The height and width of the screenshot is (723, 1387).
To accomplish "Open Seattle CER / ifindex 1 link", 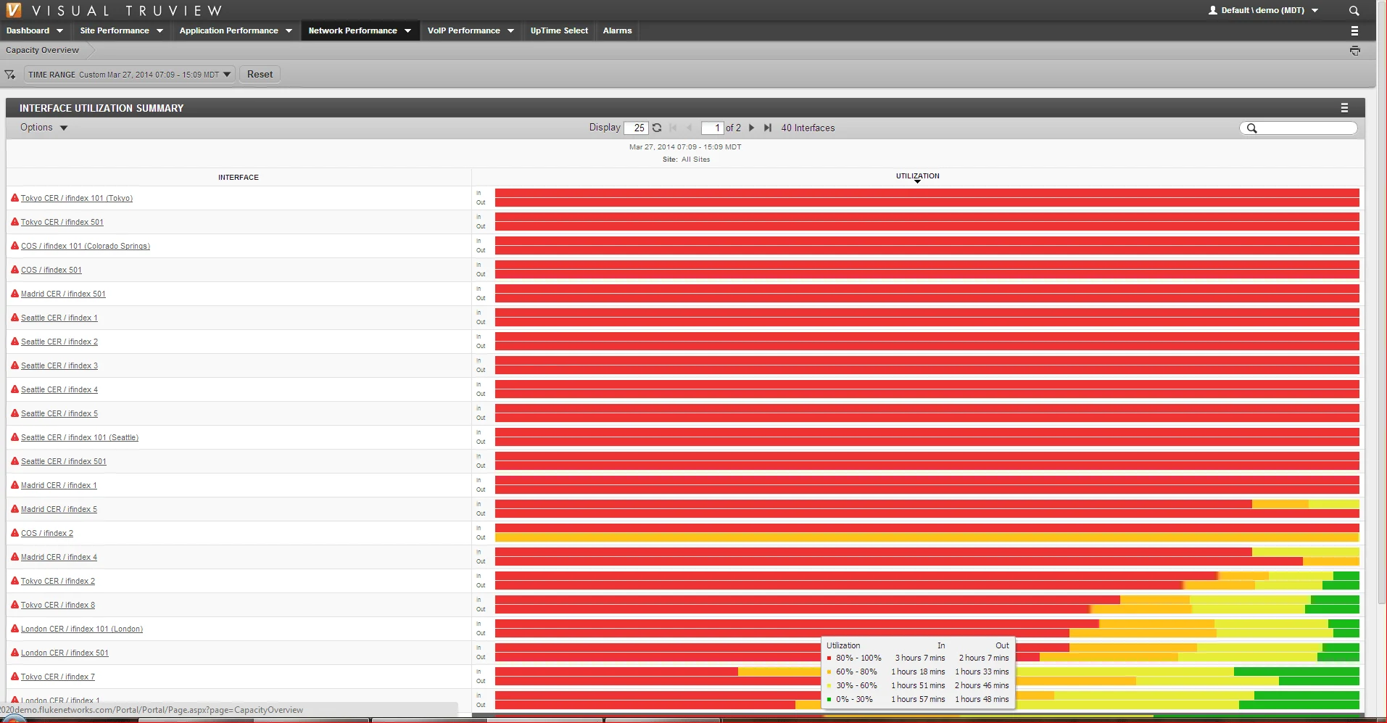I will pos(59,318).
